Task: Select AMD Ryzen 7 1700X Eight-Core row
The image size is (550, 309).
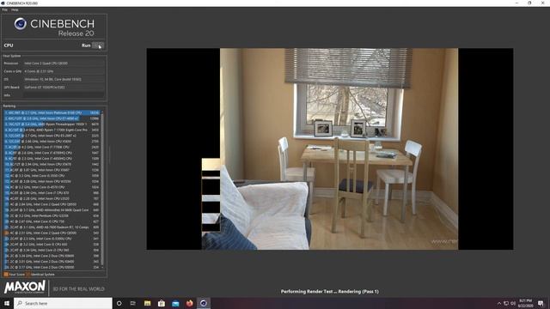Action: [x=52, y=130]
